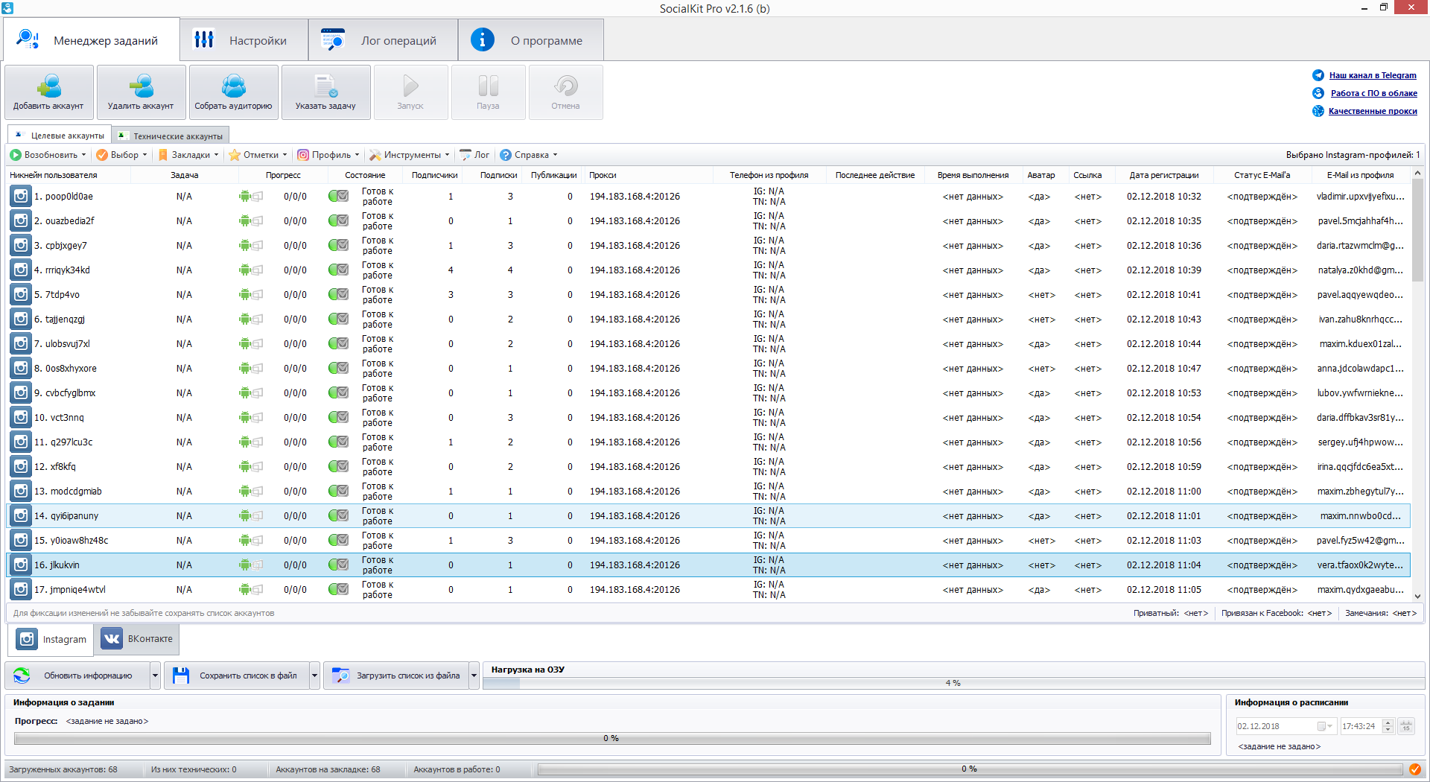Open the Collect audience tool
Viewport: 1430px width, 782px height.
point(234,92)
